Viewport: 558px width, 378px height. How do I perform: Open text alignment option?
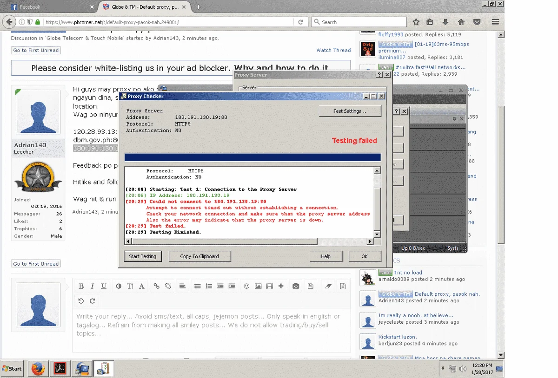pyautogui.click(x=183, y=287)
